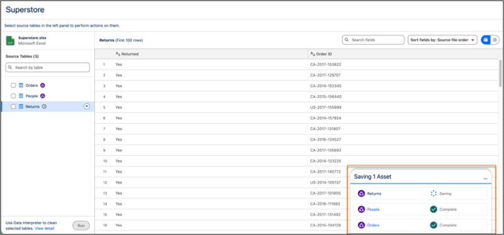Click cell CA-2016-111682
504x235 pixels.
pos(326,204)
